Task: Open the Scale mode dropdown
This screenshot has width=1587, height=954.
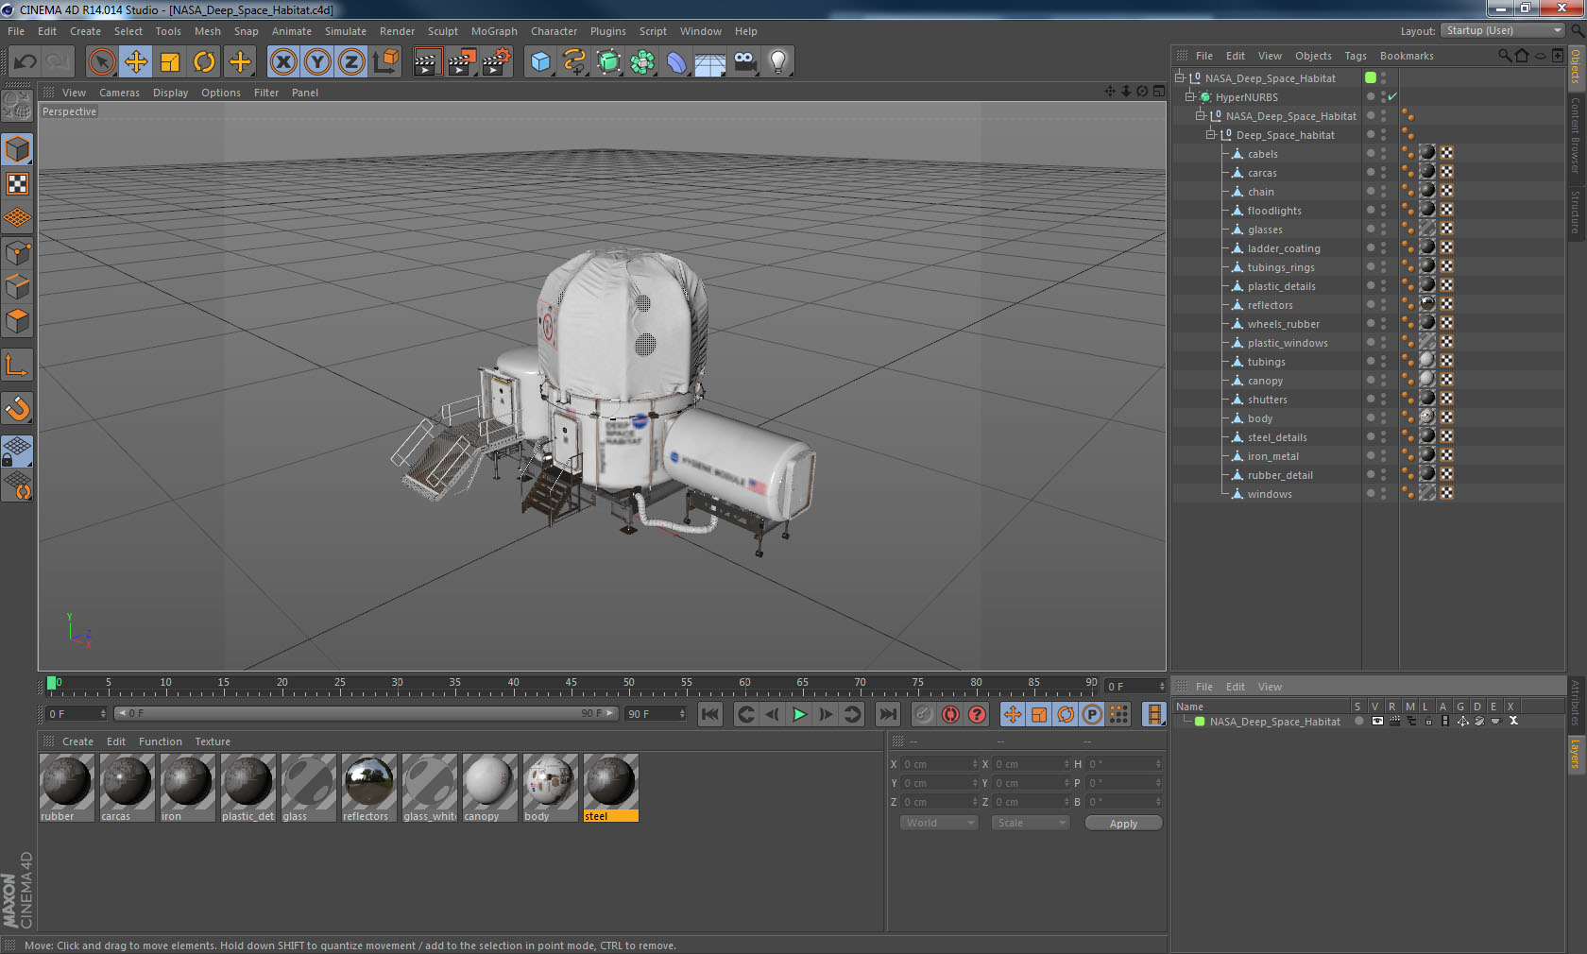Action: pos(1031,823)
